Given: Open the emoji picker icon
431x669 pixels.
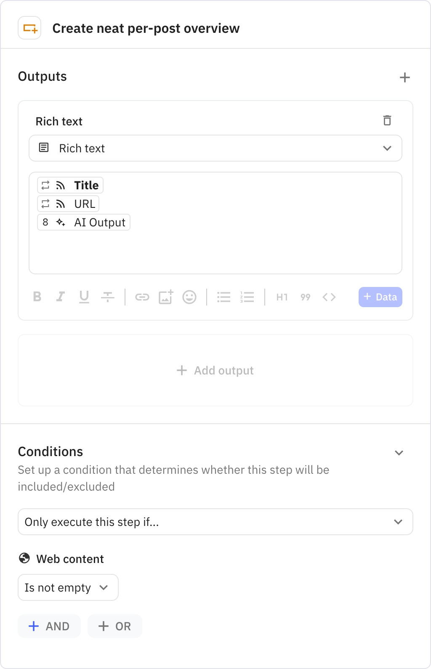Looking at the screenshot, I should (189, 297).
